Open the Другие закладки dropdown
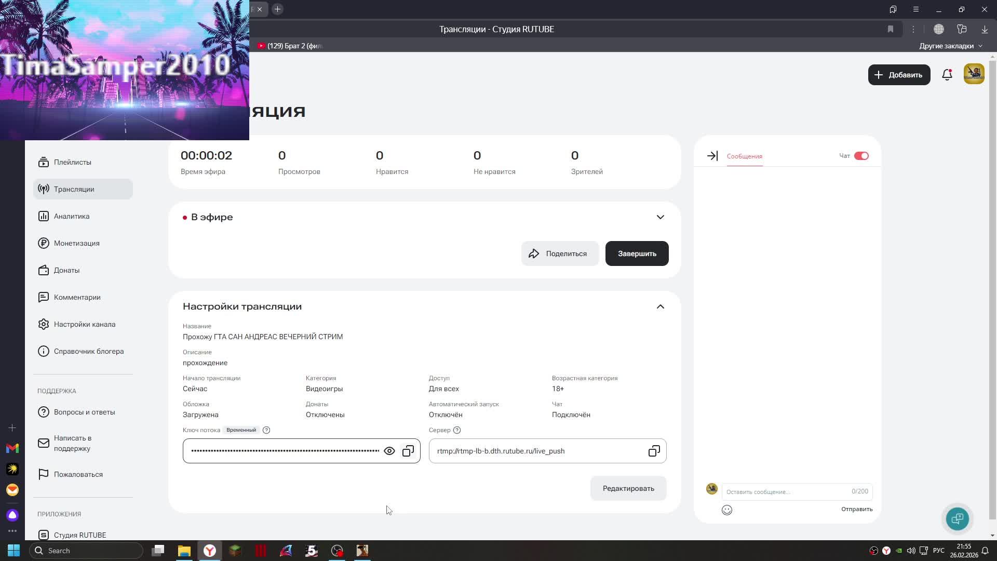Image resolution: width=997 pixels, height=561 pixels. 950,46
